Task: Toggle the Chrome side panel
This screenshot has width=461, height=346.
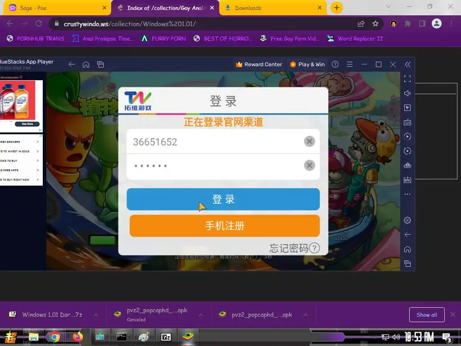Action: 422,23
